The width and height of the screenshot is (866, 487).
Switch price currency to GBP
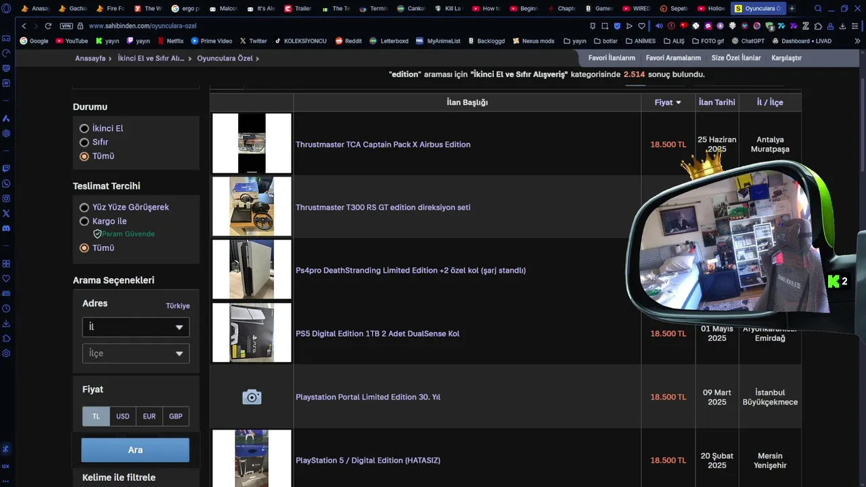tap(176, 416)
